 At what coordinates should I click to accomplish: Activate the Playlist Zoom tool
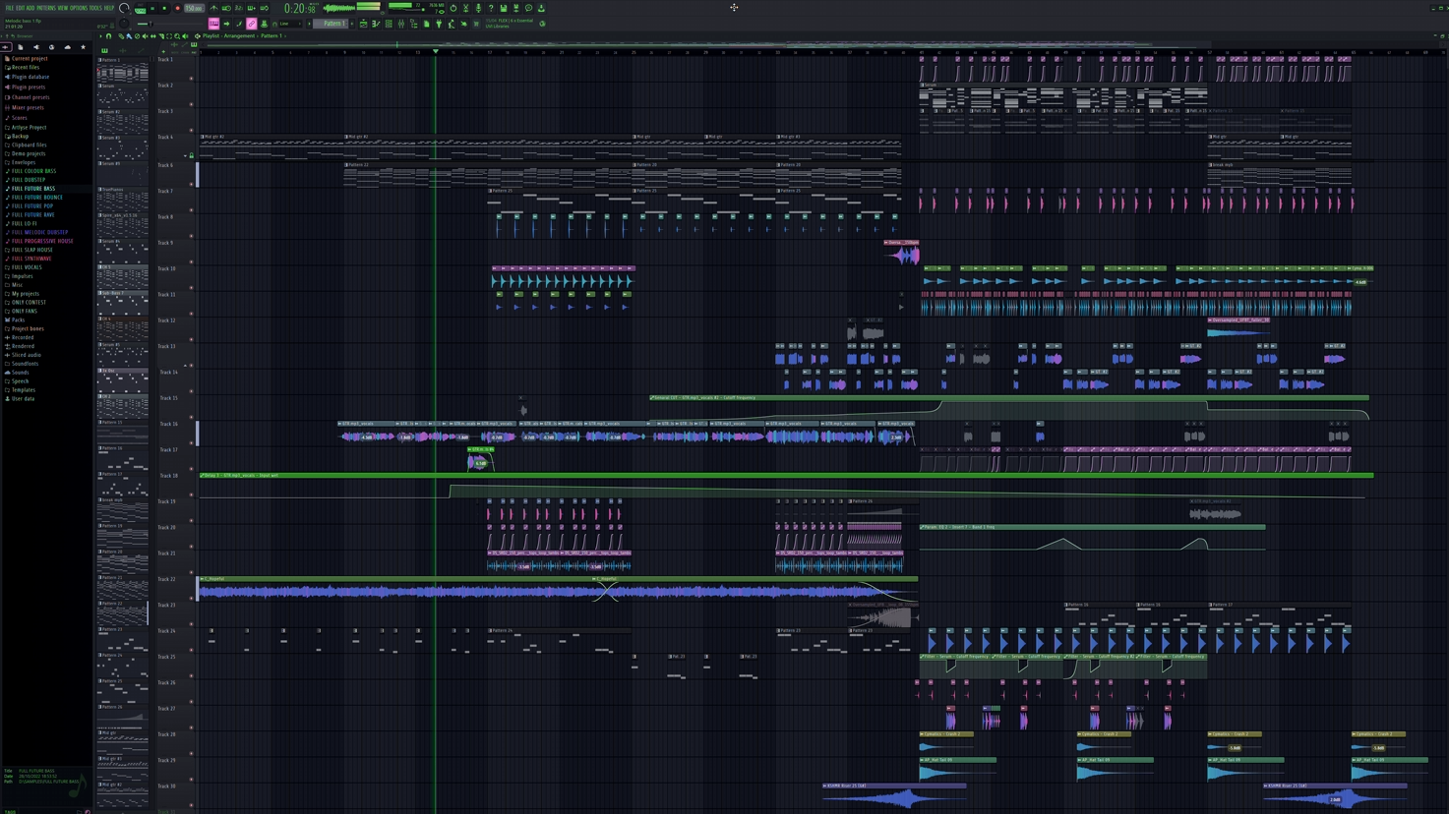[x=178, y=36]
